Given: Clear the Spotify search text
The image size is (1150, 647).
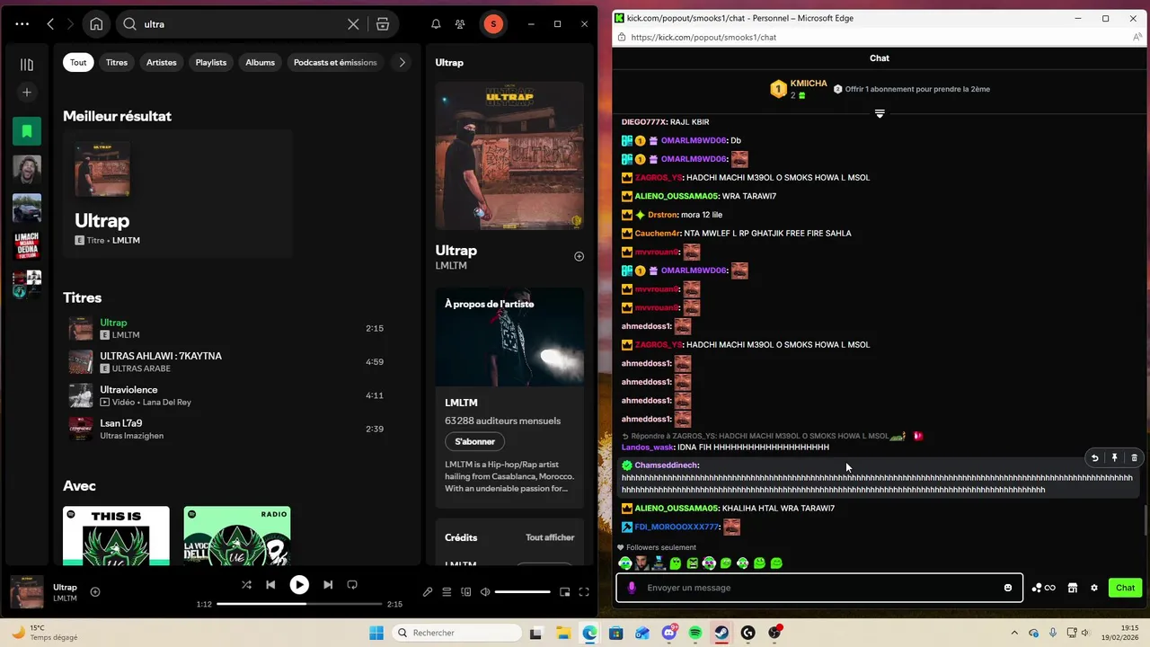Looking at the screenshot, I should coord(353,24).
